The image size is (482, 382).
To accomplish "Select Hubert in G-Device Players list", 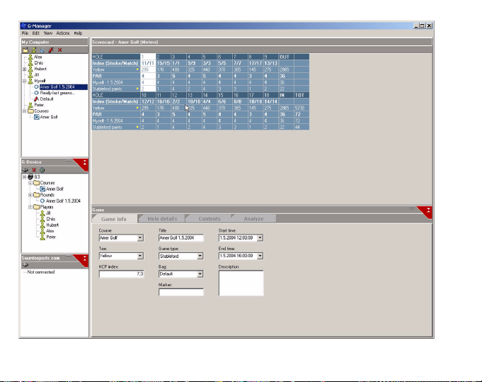I will (52, 225).
